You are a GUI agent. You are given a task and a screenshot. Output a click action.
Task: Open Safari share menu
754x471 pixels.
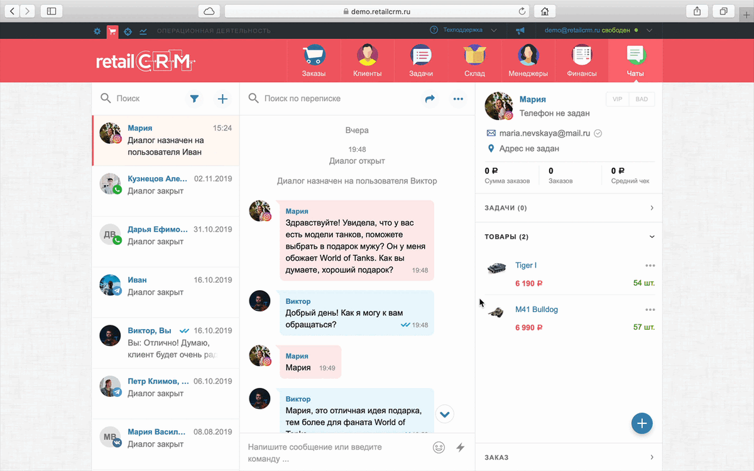coord(697,11)
